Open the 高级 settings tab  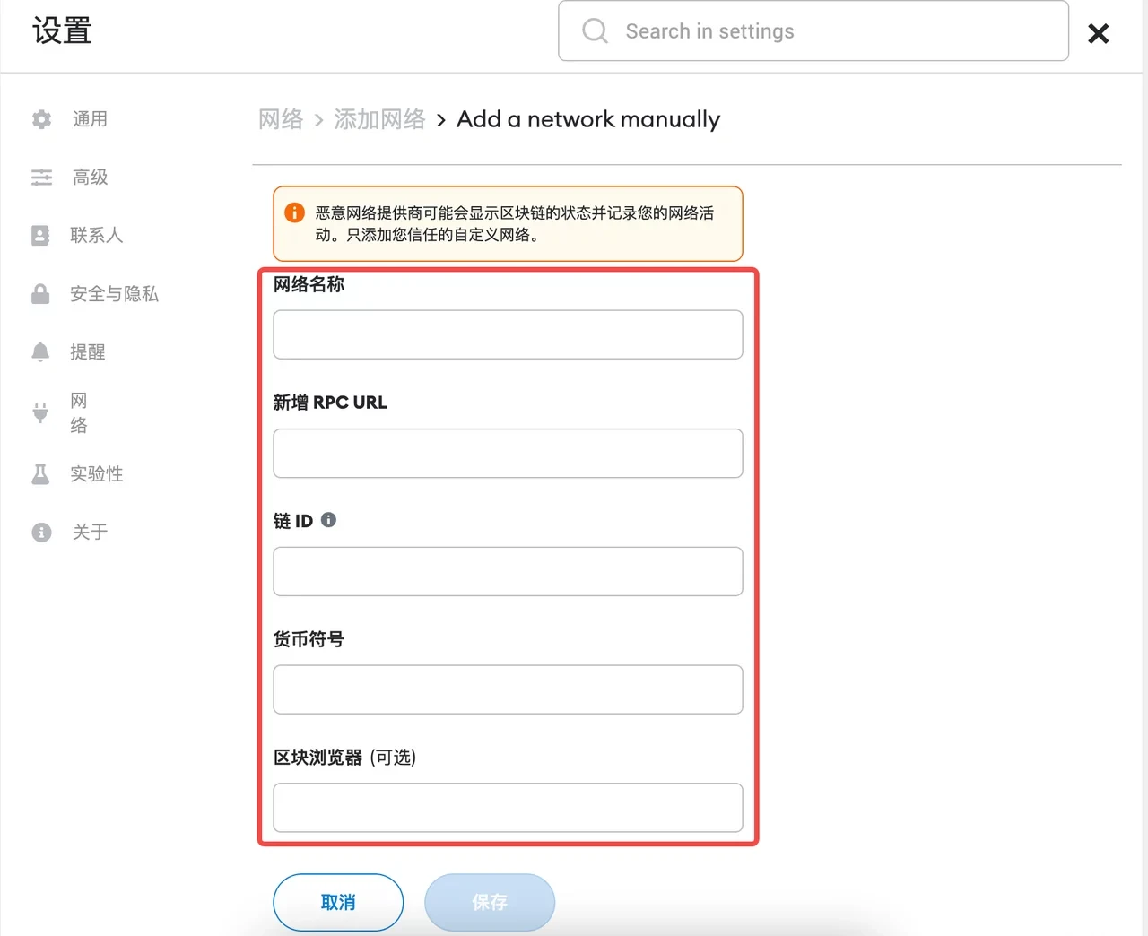click(90, 178)
